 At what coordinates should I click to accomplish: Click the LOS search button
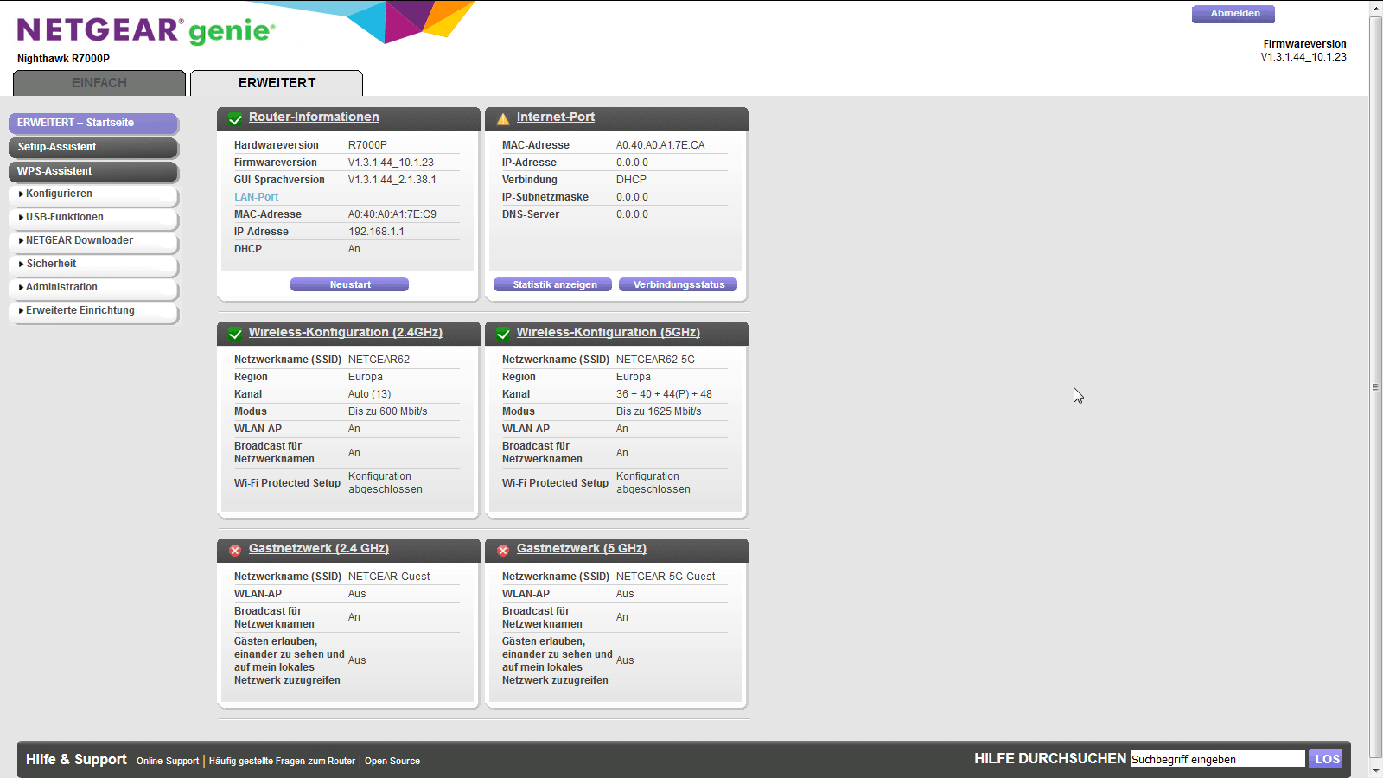tap(1326, 759)
